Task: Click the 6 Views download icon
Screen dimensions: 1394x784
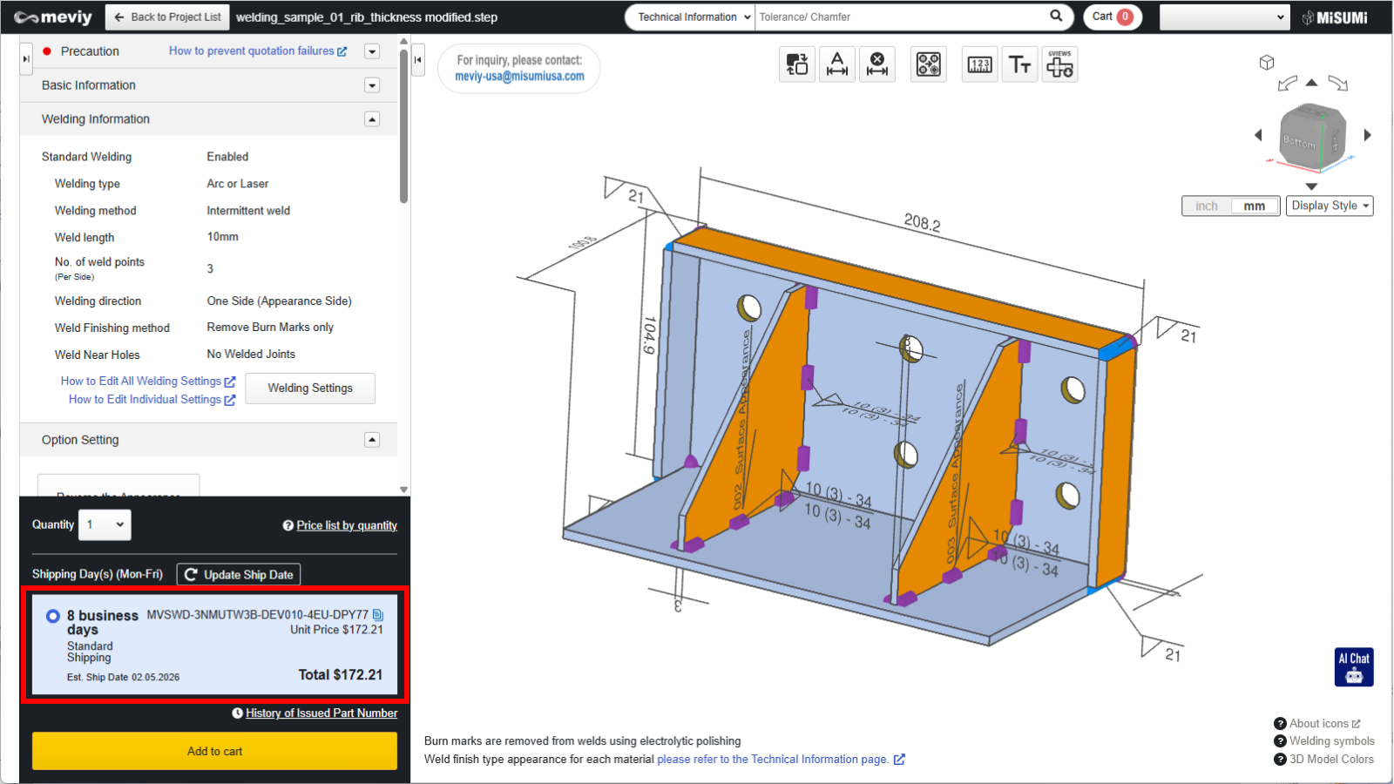Action: (x=1059, y=64)
